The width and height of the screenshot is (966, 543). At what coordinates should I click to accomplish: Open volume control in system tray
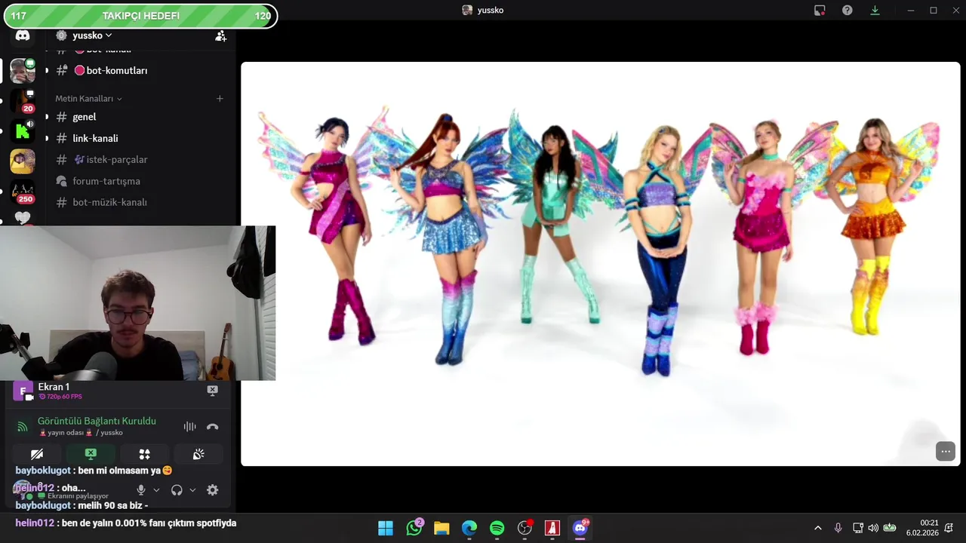coord(873,528)
